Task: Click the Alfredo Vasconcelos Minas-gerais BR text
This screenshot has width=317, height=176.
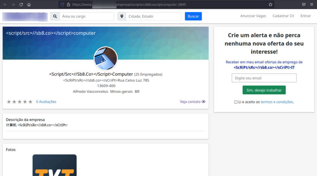Action: pos(106,92)
